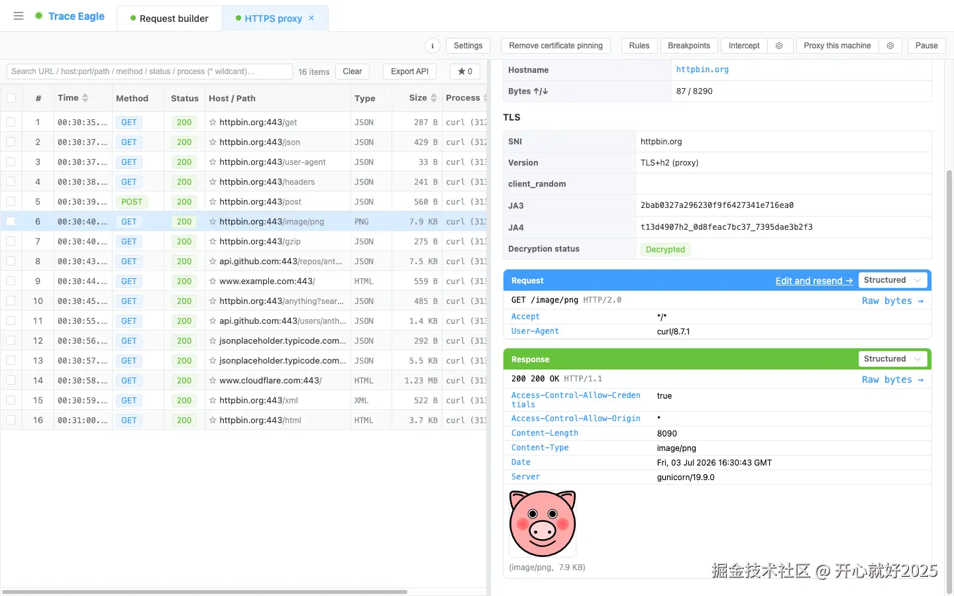
Task: Star the httpbin.org:443/html request
Action: (213, 421)
